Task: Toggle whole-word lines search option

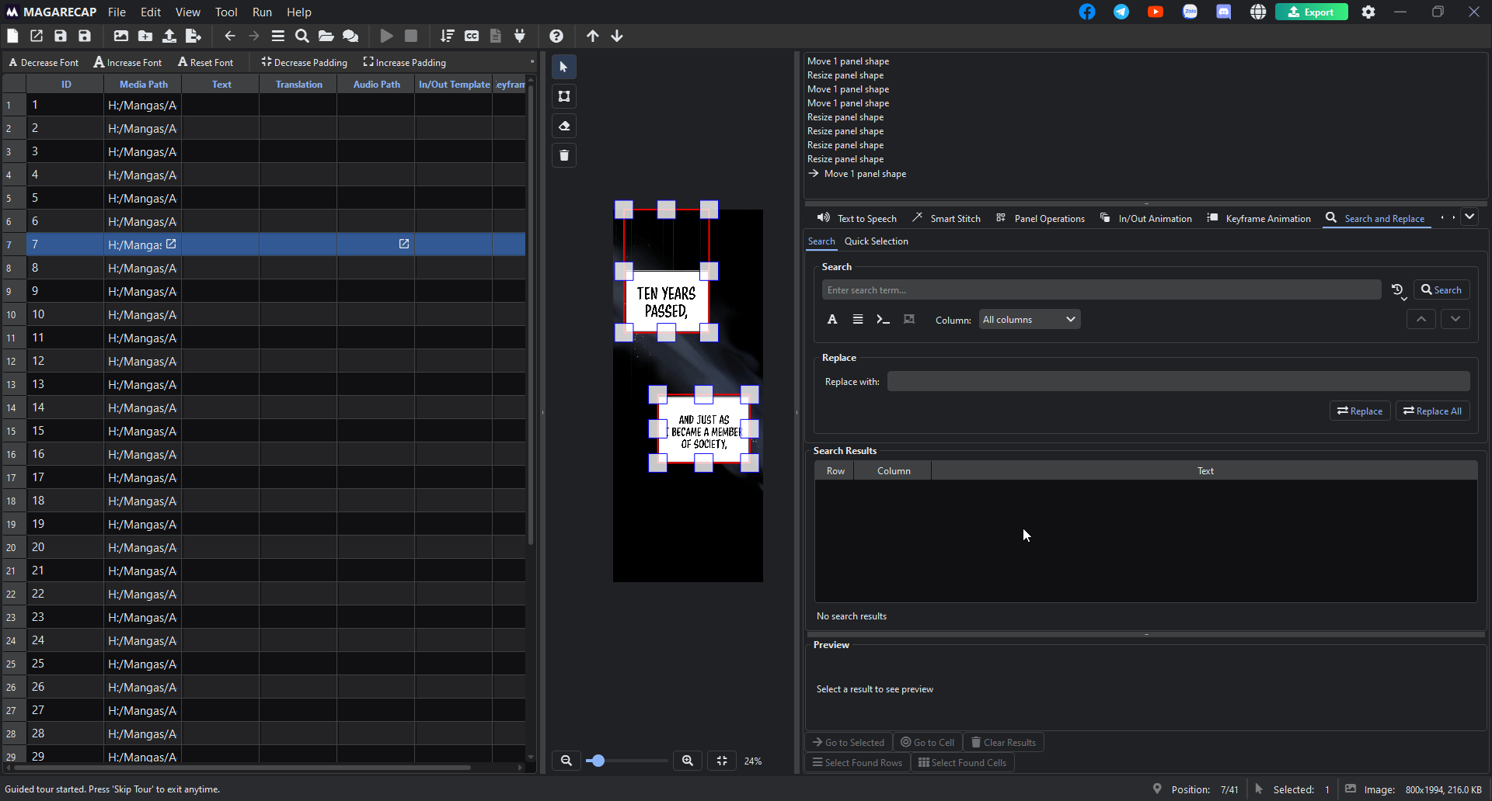Action: coord(858,319)
